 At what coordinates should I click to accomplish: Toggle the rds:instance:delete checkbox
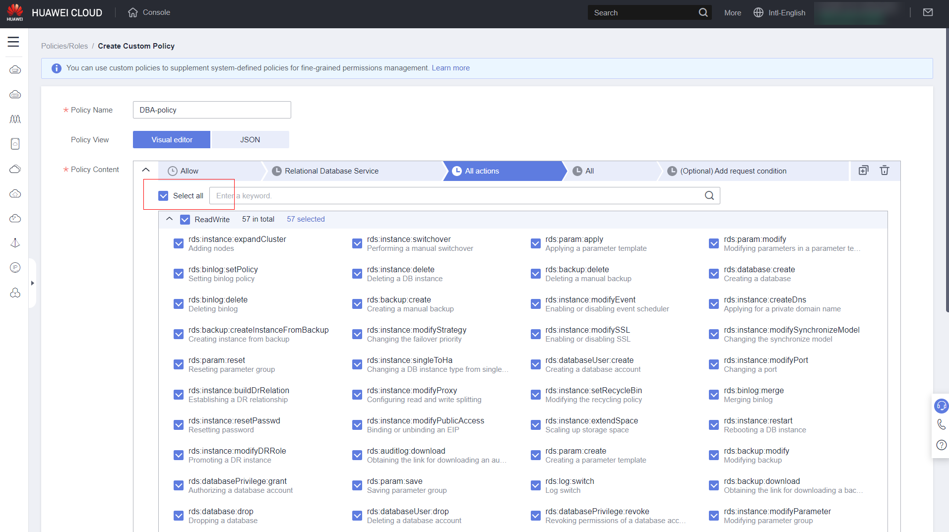357,274
